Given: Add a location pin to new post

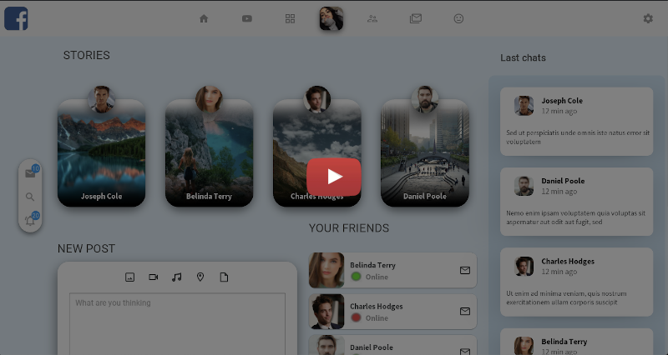Looking at the screenshot, I should (x=200, y=277).
